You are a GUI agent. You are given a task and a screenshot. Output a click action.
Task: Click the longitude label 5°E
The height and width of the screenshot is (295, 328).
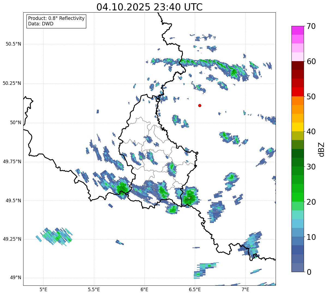click(x=43, y=289)
